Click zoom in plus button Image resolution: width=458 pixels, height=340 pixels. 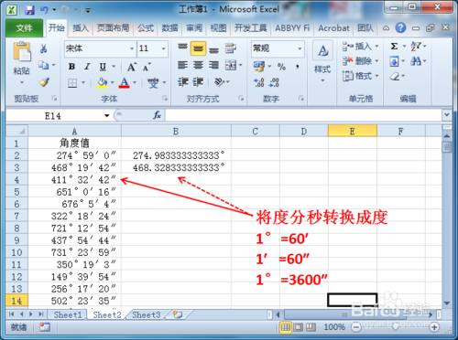434,327
